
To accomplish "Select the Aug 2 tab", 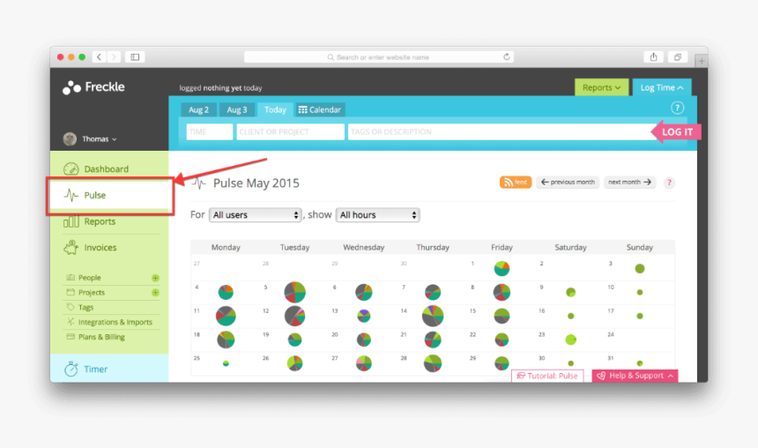I will point(198,110).
